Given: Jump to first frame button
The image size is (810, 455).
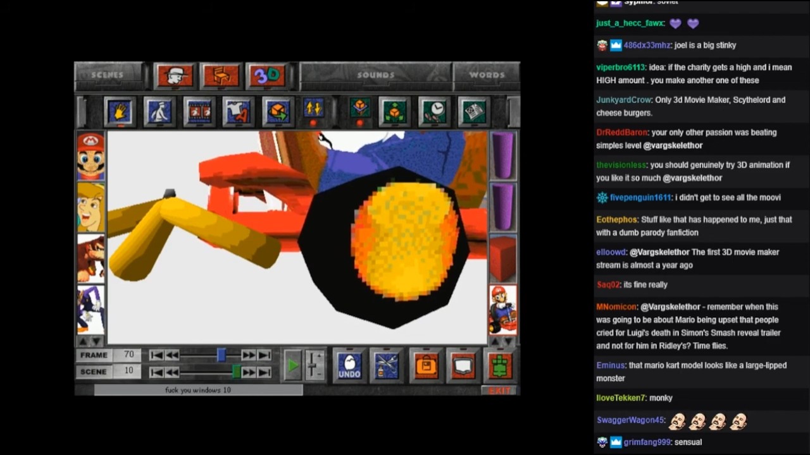Looking at the screenshot, I should click(x=156, y=356).
